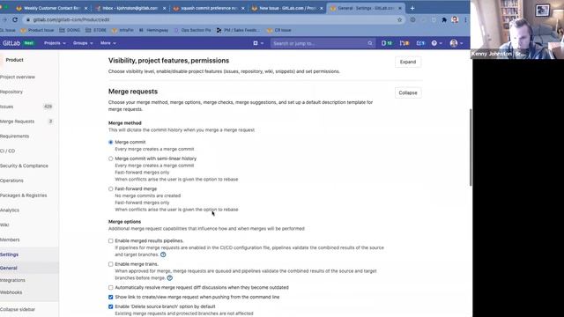Open the issues counter icon in navbar
This screenshot has height=317, width=564.
coord(387,43)
